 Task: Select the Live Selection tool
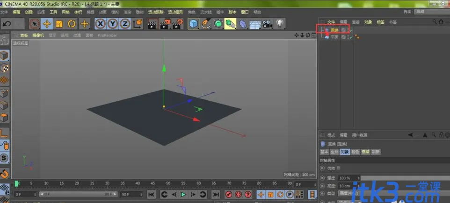click(35, 24)
